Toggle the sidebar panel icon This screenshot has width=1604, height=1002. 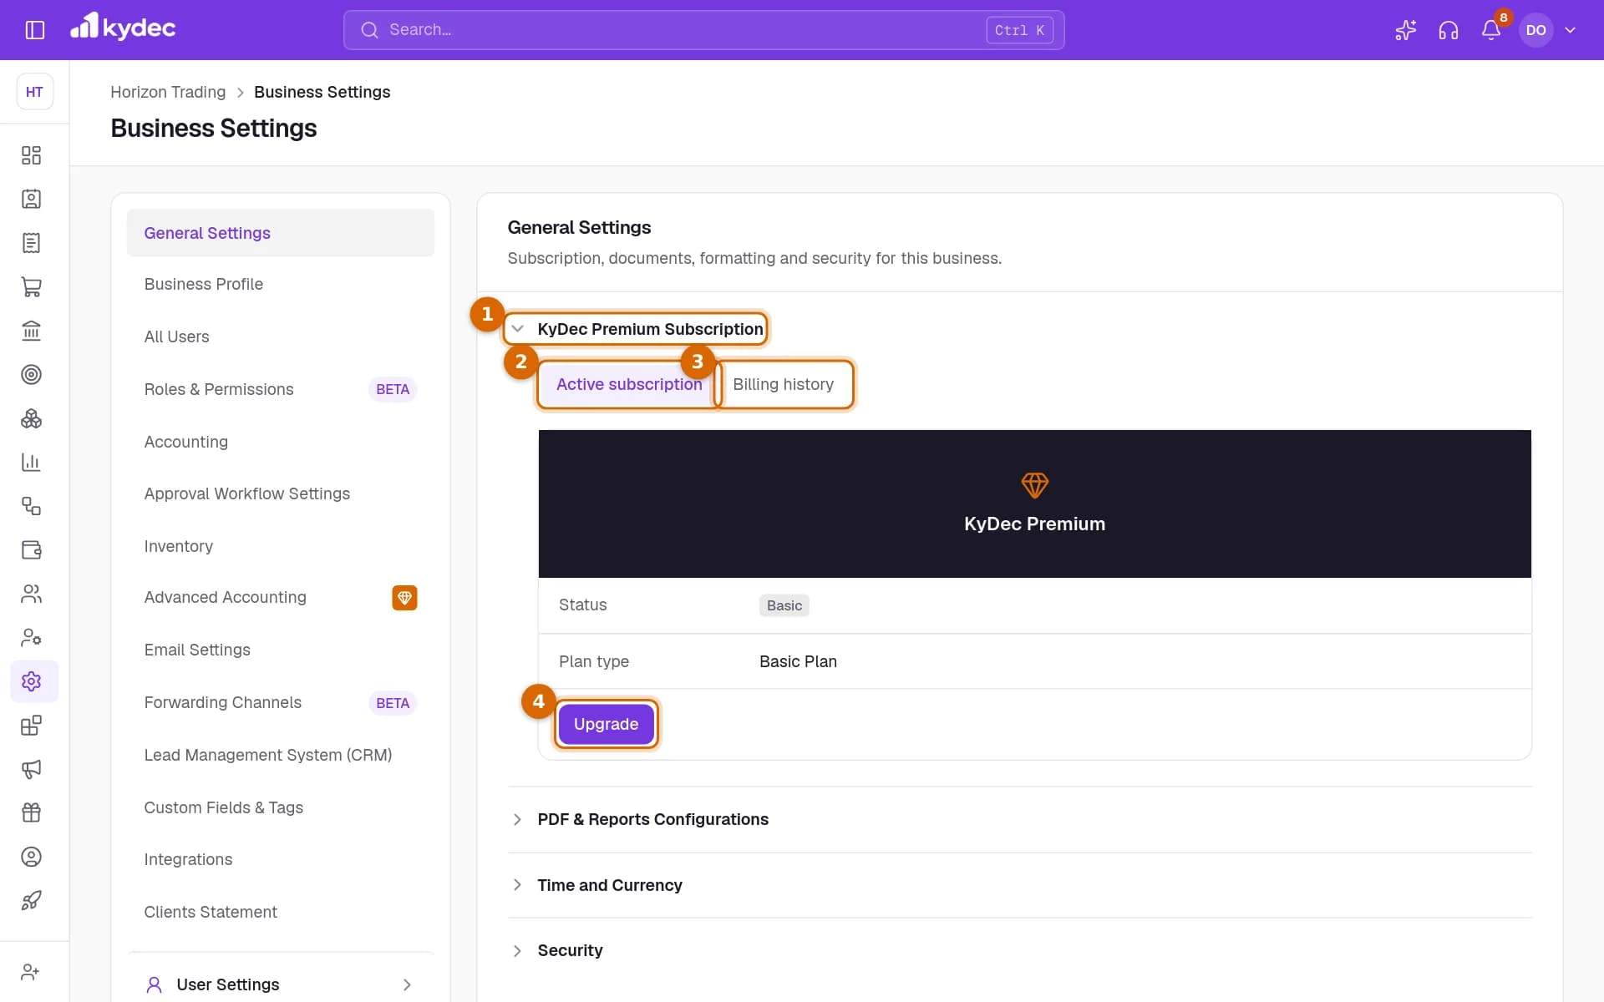35,30
